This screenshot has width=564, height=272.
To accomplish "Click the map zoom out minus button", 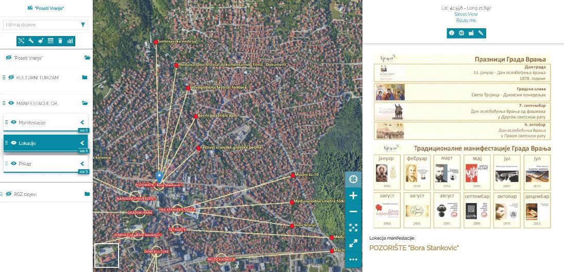I will [353, 212].
